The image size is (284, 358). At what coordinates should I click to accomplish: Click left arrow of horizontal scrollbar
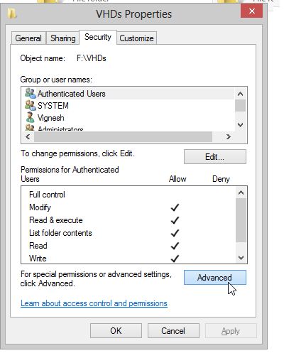(28, 137)
